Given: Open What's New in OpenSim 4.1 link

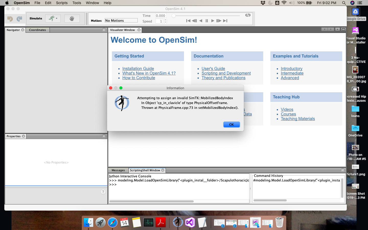Looking at the screenshot, I should [x=149, y=73].
